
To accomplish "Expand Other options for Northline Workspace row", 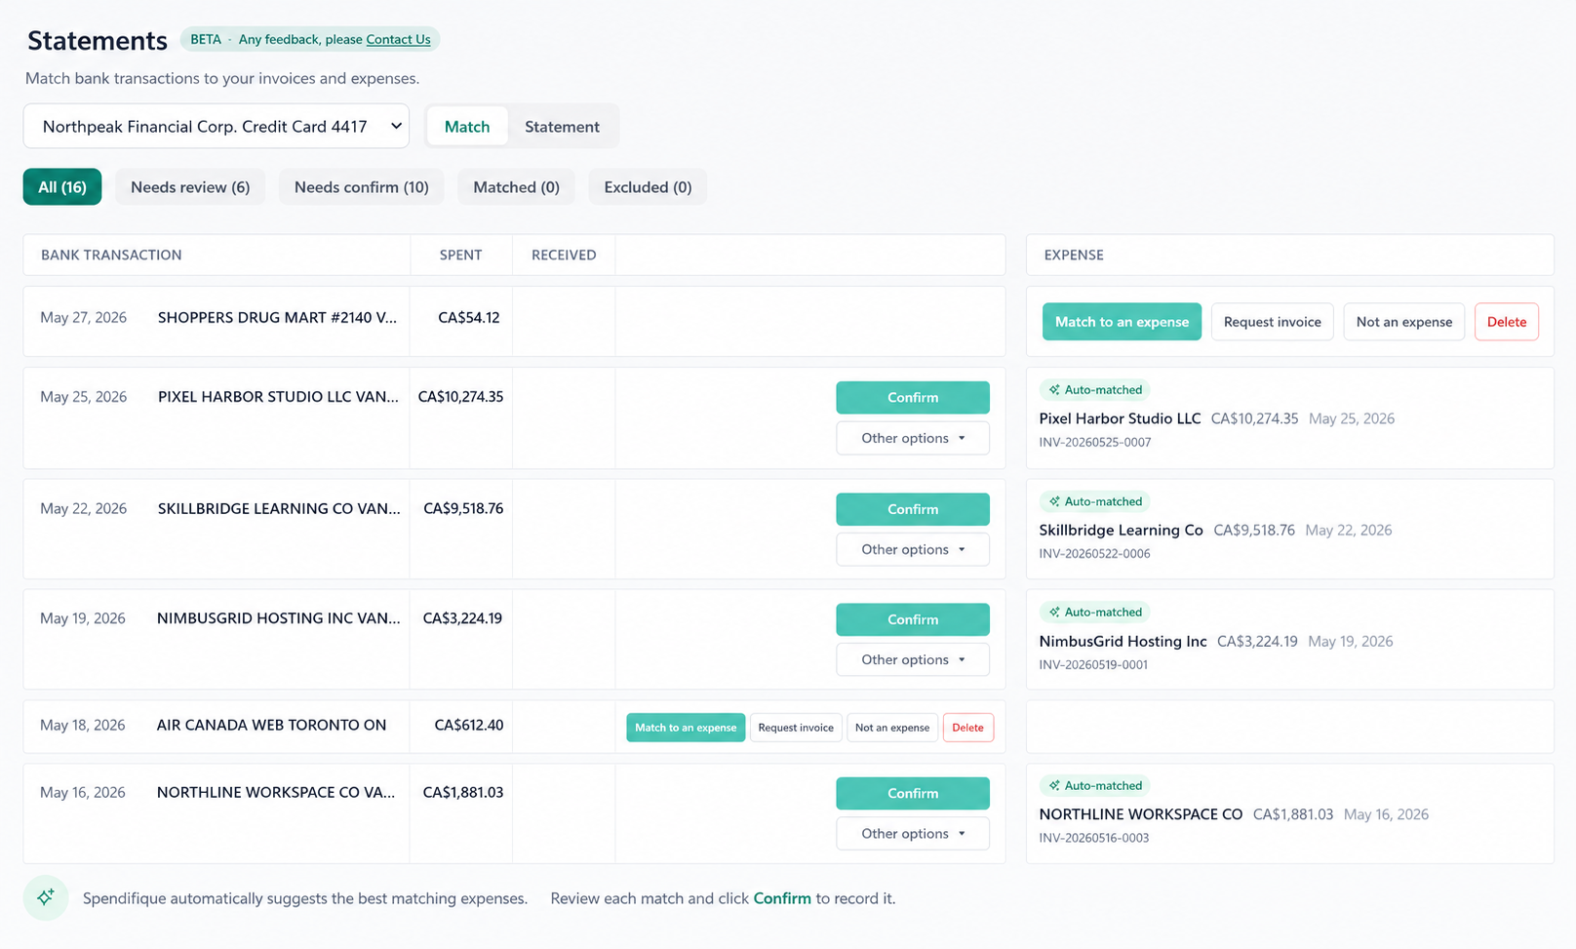I will click(913, 833).
